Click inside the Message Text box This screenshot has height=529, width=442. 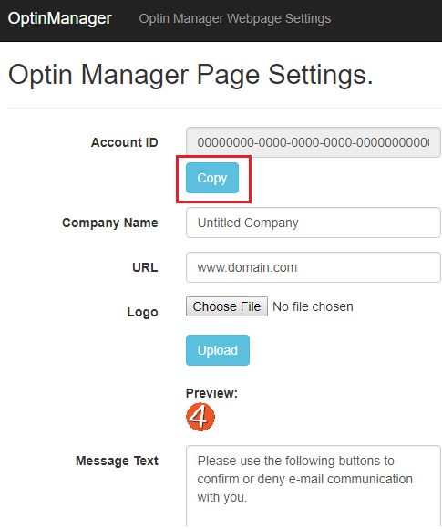tap(314, 486)
